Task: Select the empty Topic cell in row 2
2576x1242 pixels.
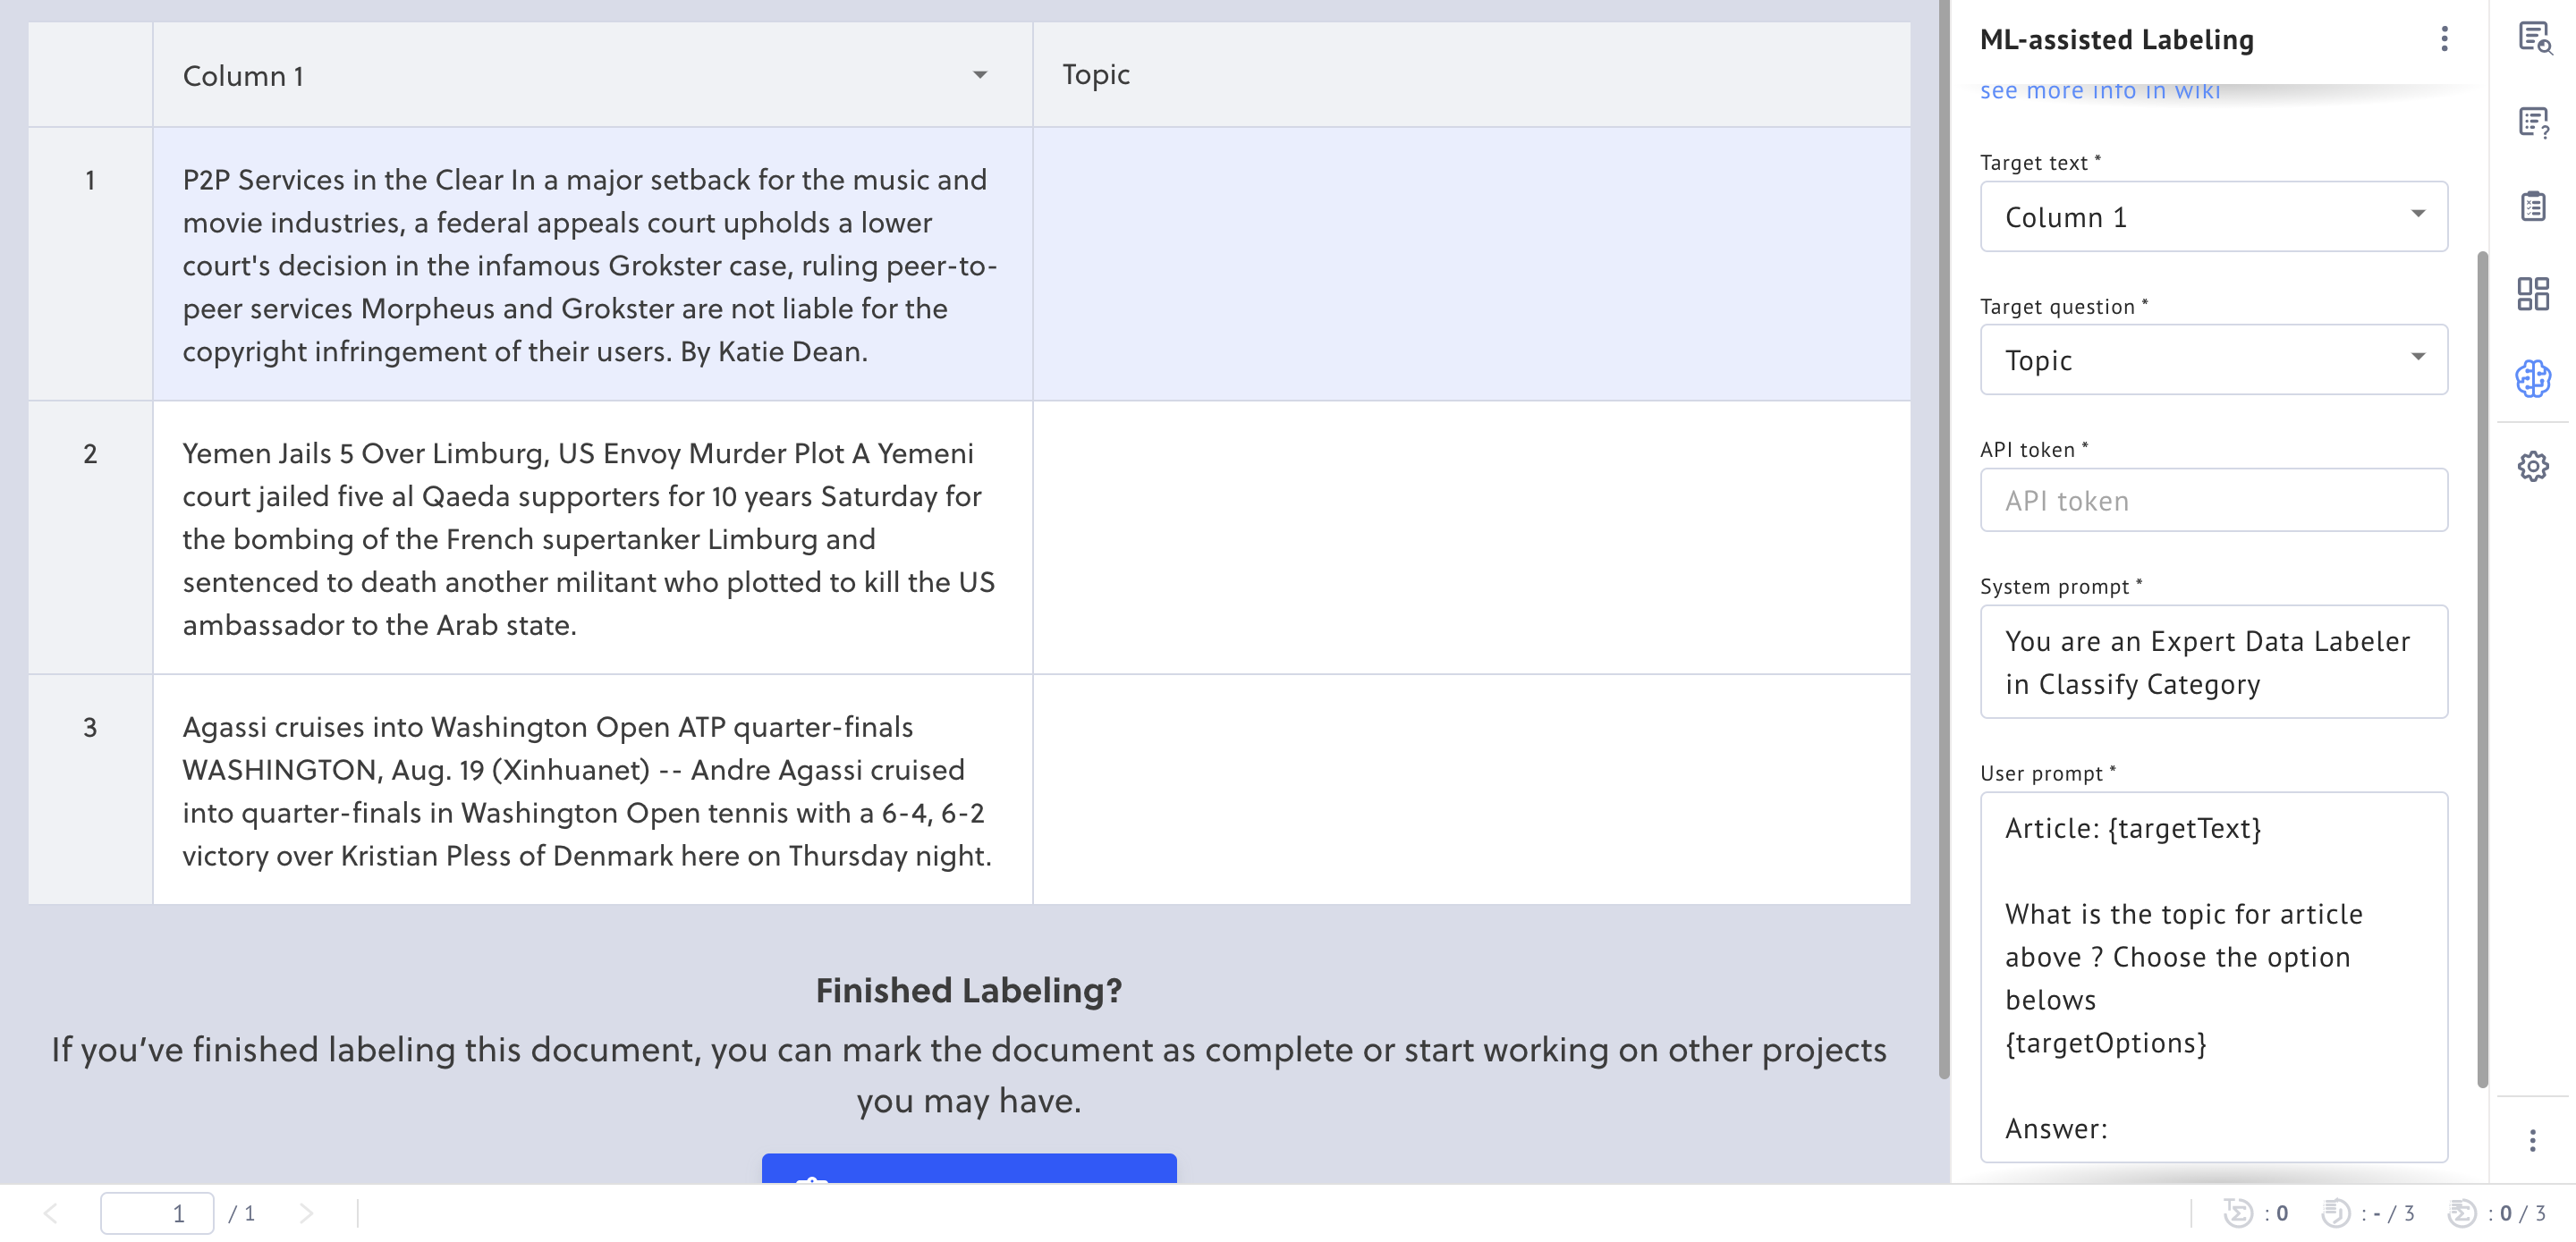Action: pos(1470,538)
